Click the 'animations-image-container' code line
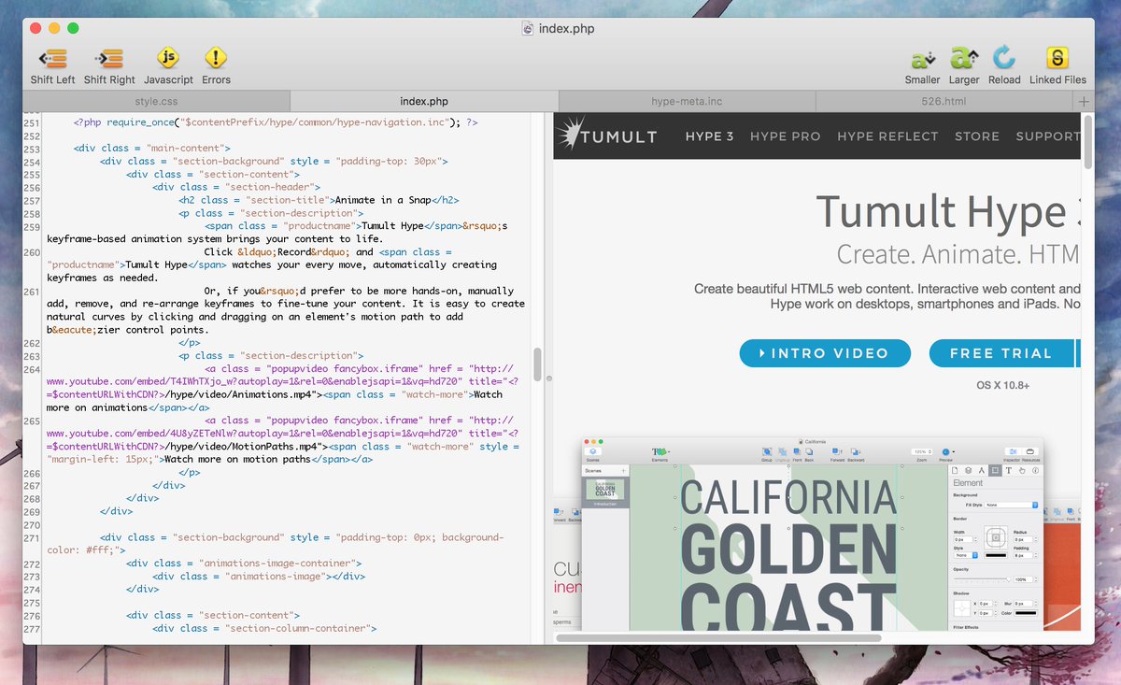 (x=244, y=564)
